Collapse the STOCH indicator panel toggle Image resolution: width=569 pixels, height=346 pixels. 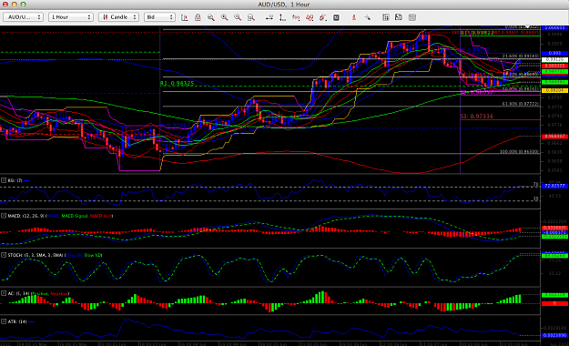point(4,255)
